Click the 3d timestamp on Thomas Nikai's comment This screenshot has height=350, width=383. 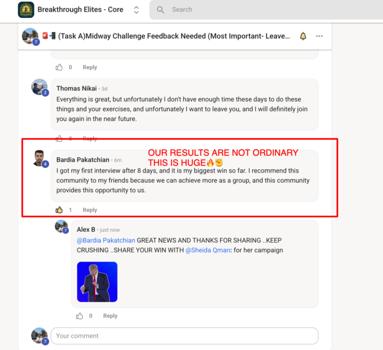pos(104,89)
